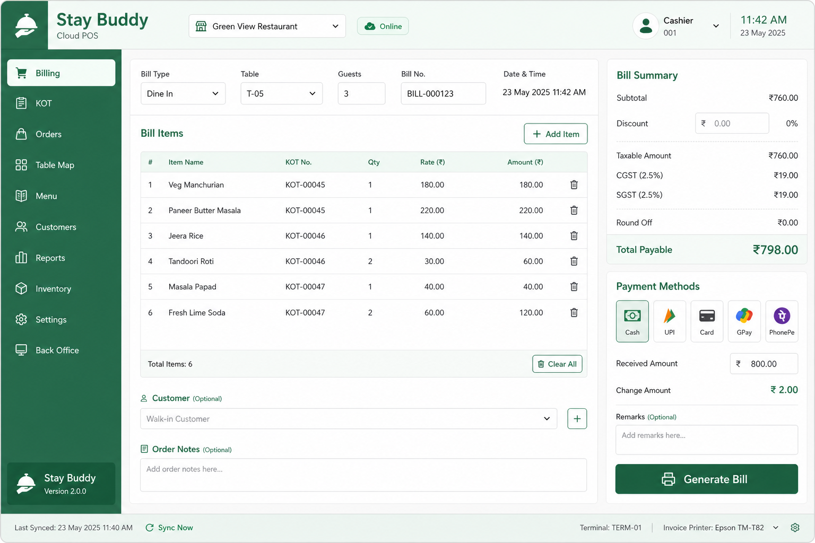815x543 pixels.
Task: Click the Tandoori Roti amount 60.00
Action: click(x=533, y=261)
